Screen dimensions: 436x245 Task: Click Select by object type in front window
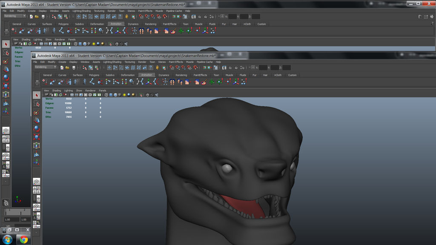pyautogui.click(x=91, y=68)
